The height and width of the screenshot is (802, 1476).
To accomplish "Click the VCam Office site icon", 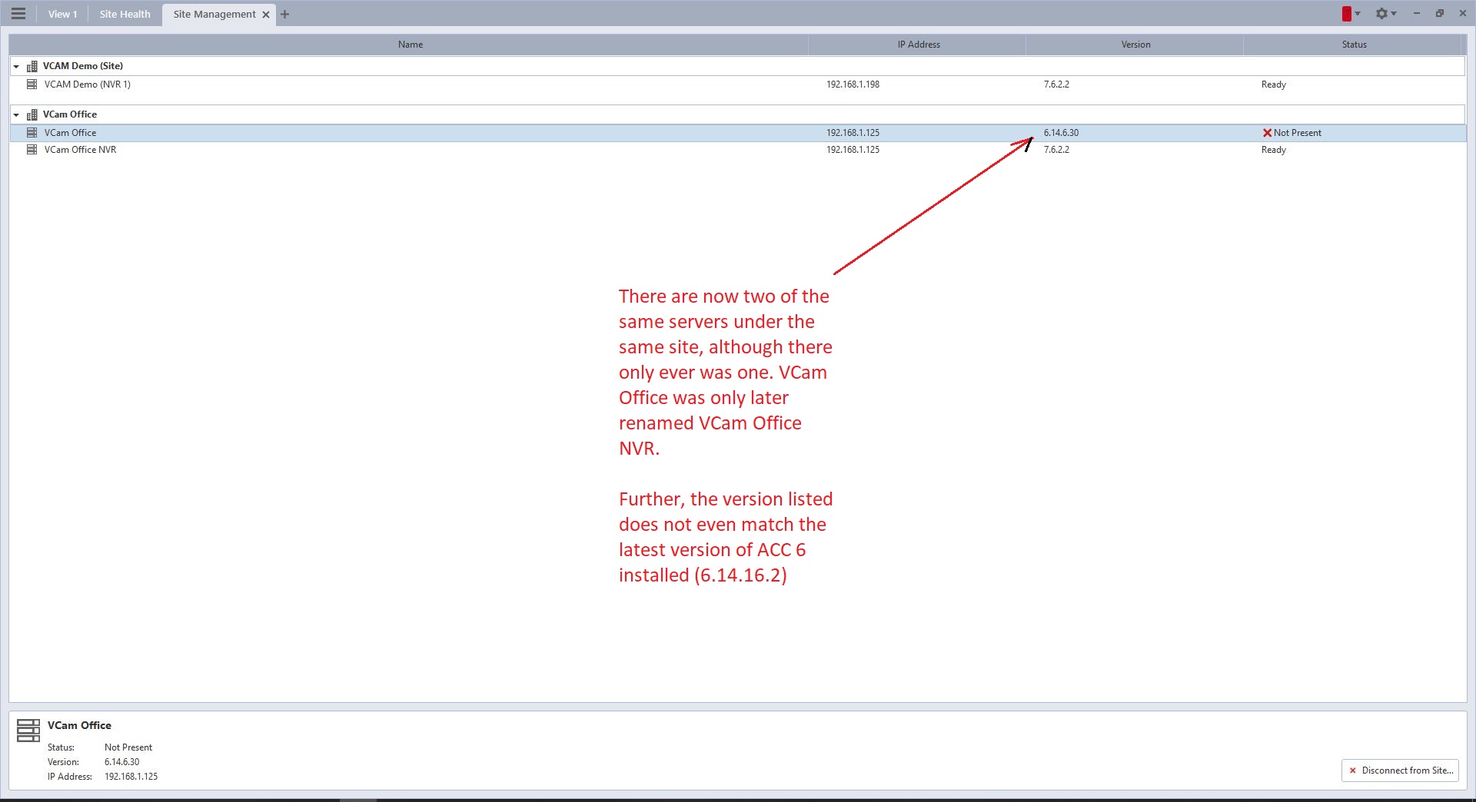I will (32, 114).
